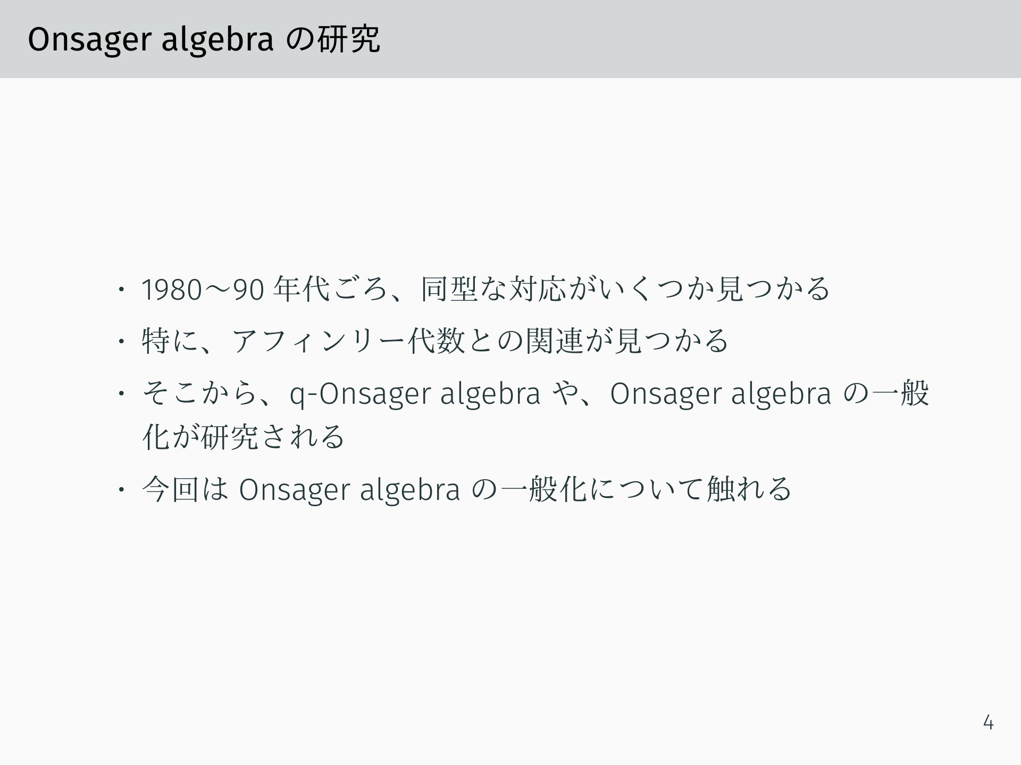
Task: Click '関連が' in second bullet
Action: [568, 341]
